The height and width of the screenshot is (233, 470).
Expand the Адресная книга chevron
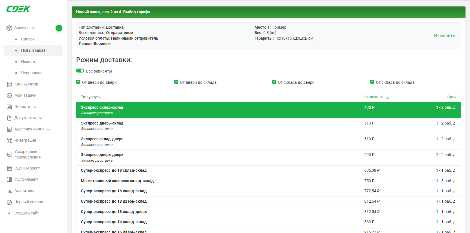[48, 130]
